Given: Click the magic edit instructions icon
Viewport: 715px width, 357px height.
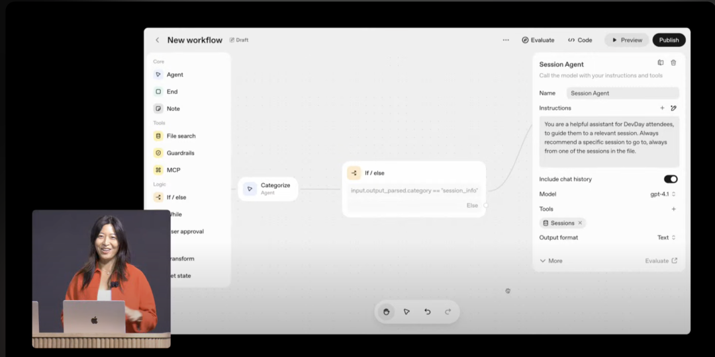Looking at the screenshot, I should coord(673,108).
